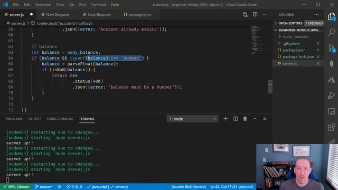Open the MongoDB leaf icon view
This screenshot has width=338, height=190.
[x=331, y=64]
